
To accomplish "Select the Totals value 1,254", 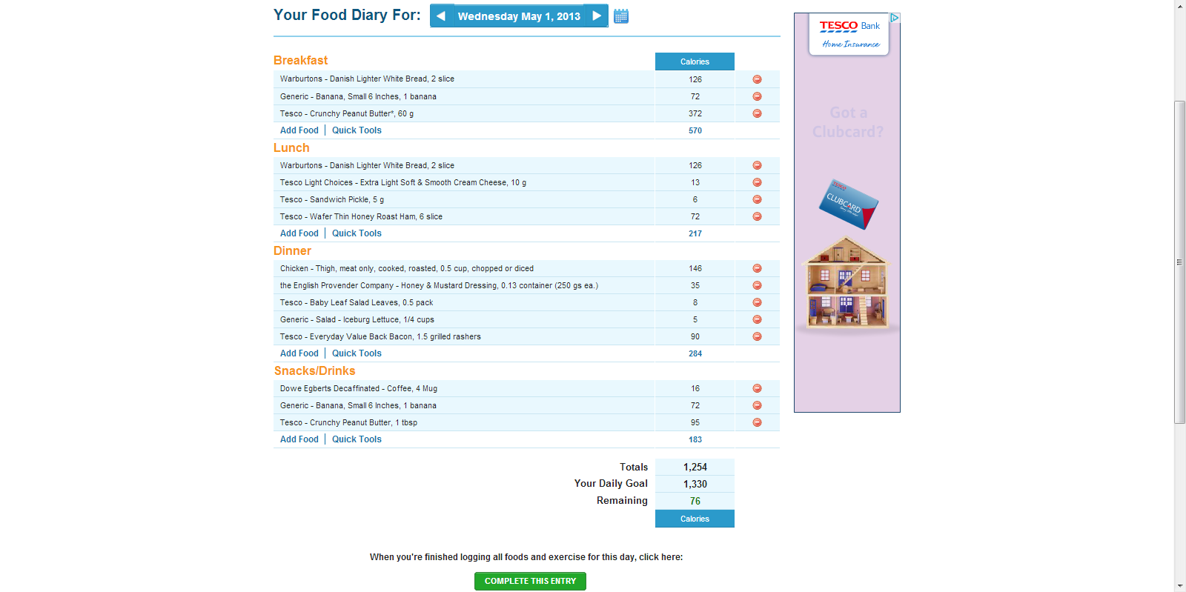I will [x=695, y=467].
